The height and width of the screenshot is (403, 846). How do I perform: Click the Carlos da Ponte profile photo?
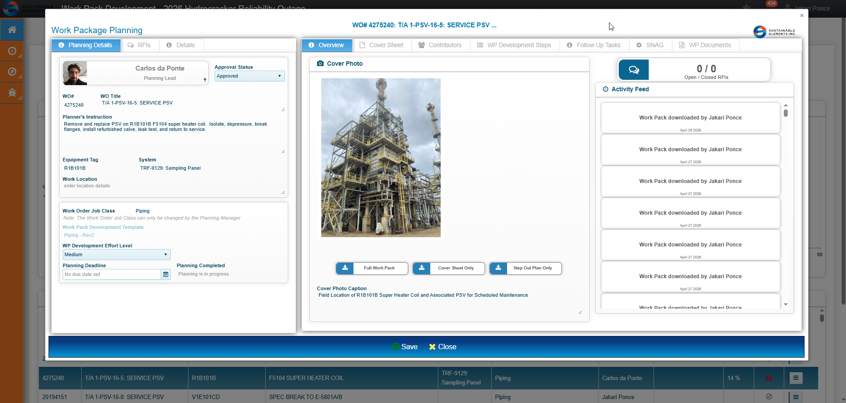tap(75, 73)
